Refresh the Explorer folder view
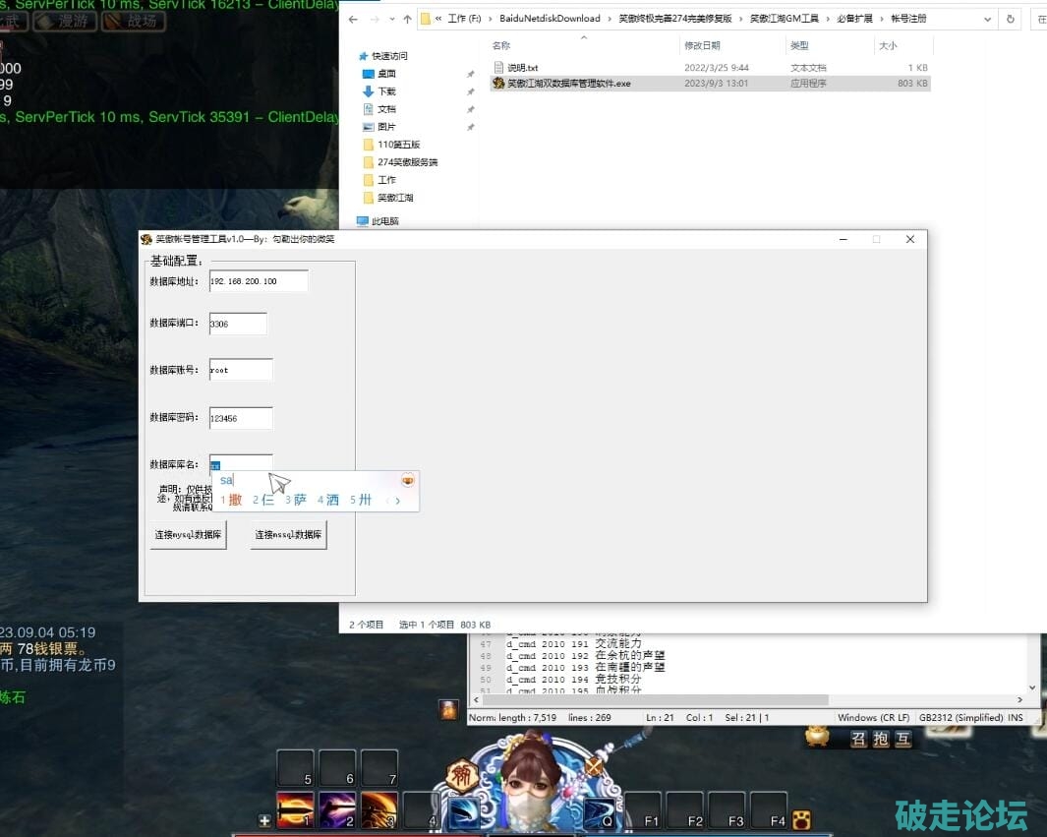The image size is (1047, 837). point(1011,19)
